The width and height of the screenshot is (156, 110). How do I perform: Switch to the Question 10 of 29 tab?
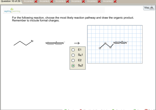point(11,1)
